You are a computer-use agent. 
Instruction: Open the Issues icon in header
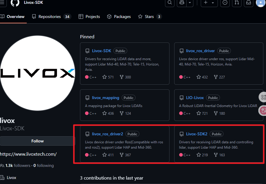pos(225,3)
